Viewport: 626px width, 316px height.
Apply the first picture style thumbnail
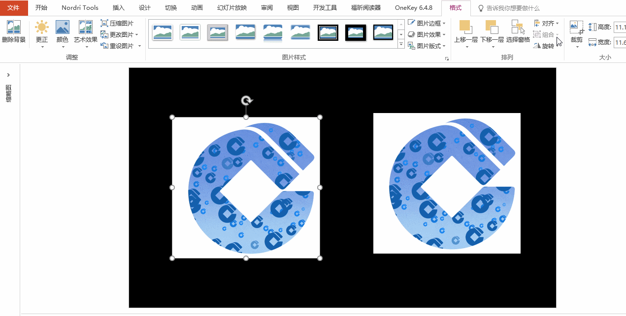(x=163, y=32)
